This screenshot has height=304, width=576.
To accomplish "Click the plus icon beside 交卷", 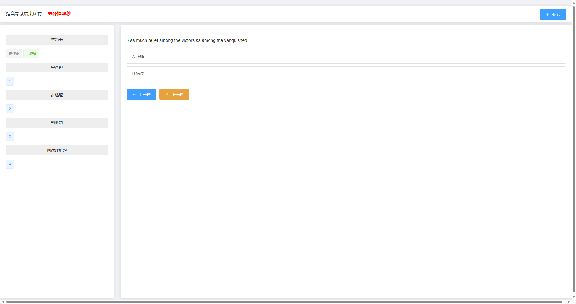I will 548,14.
